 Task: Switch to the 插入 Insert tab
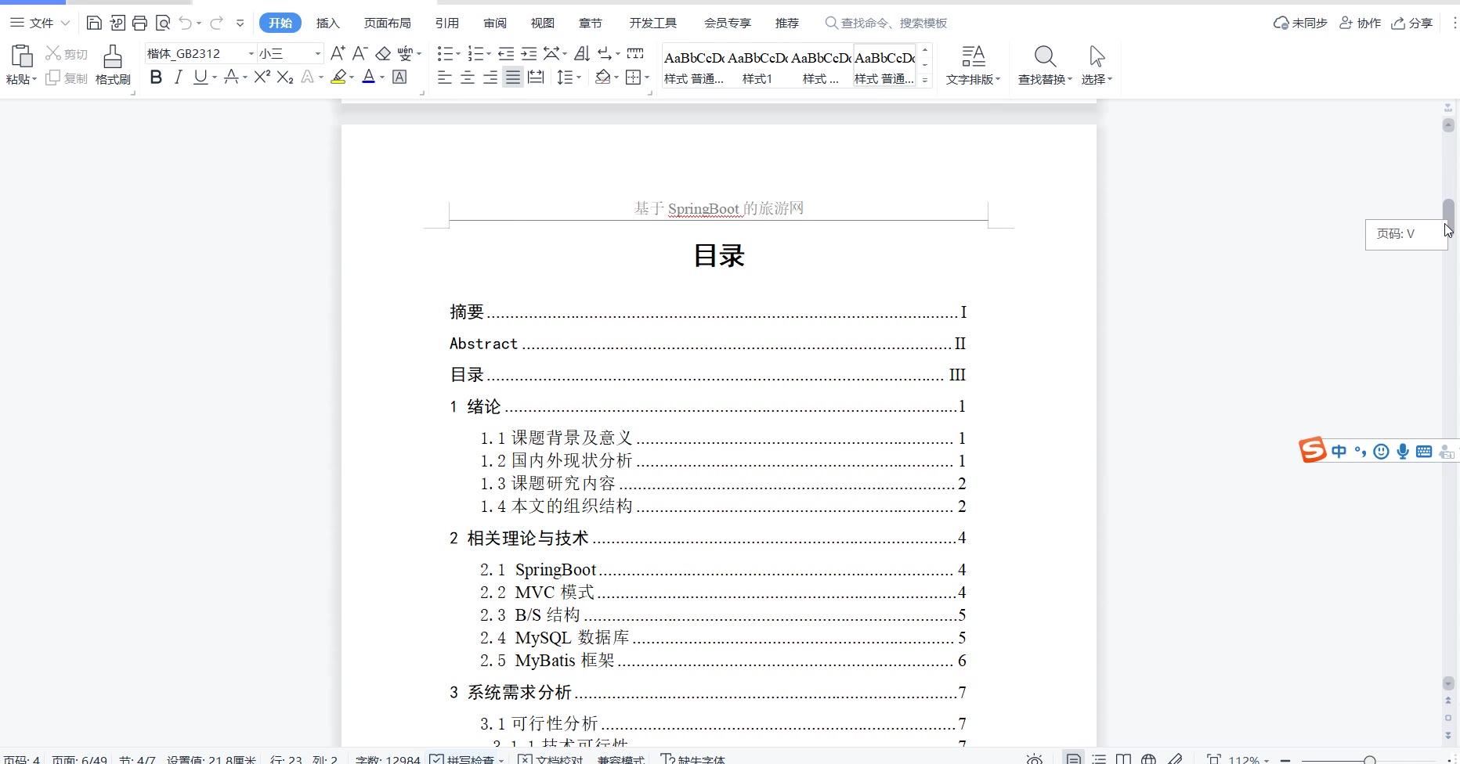(327, 23)
